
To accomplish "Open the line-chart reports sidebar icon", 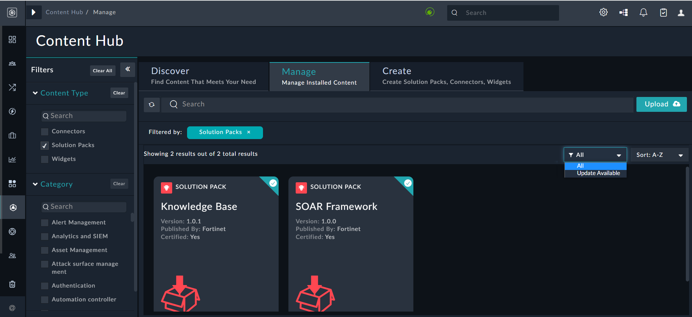I will point(12,159).
